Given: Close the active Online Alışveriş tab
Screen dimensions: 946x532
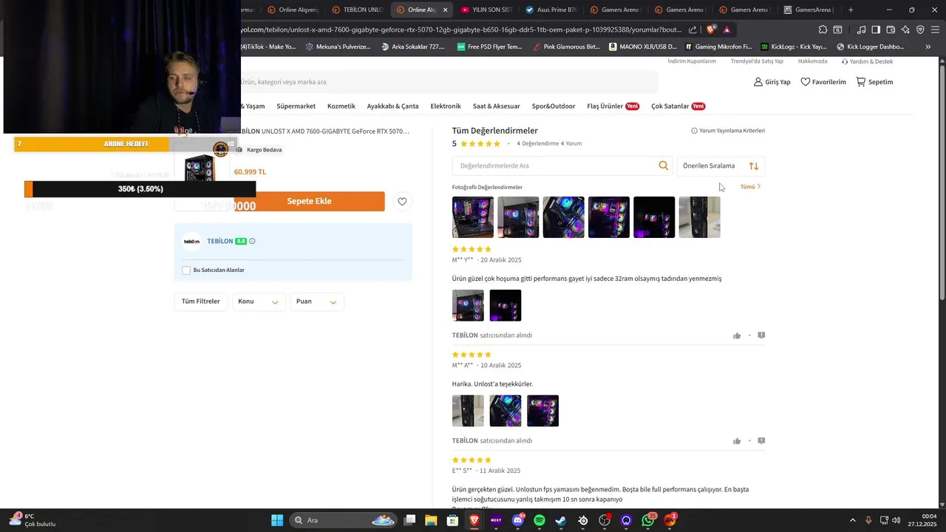Looking at the screenshot, I should [445, 10].
